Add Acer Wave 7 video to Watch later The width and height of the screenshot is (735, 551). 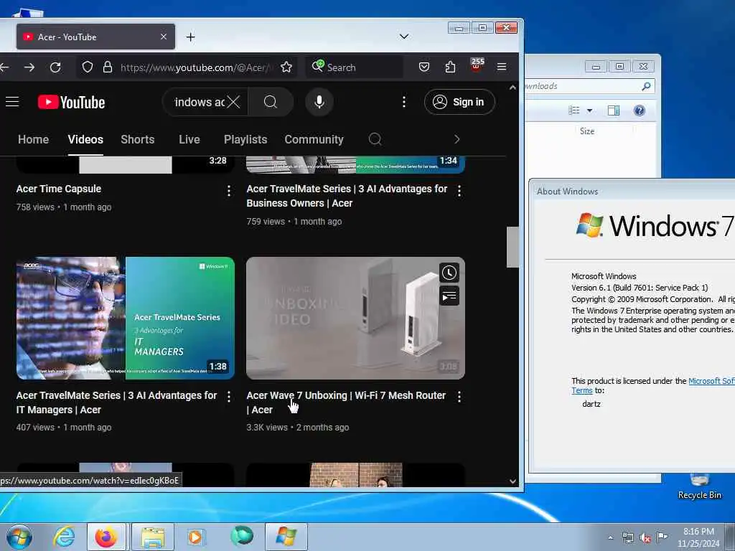[449, 273]
